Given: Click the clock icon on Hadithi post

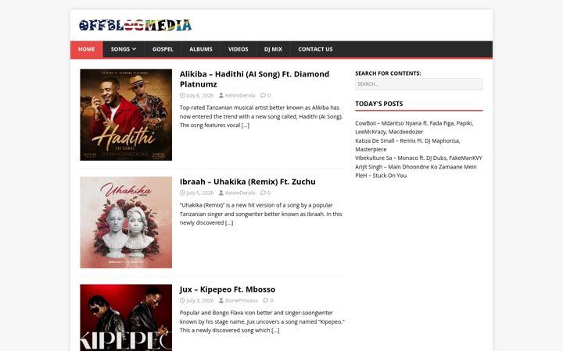Looking at the screenshot, I should [x=182, y=95].
